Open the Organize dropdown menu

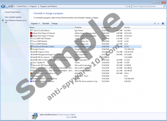point(35,24)
